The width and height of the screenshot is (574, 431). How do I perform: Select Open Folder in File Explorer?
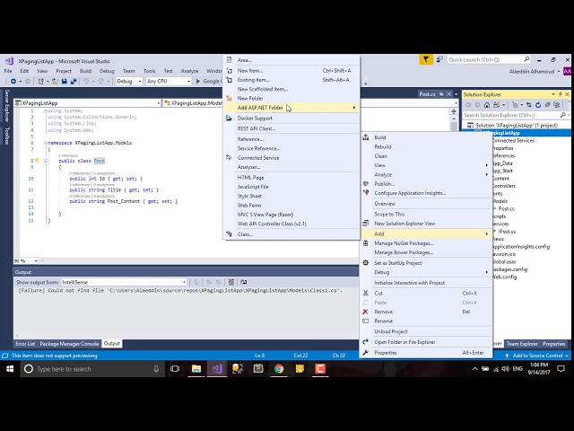click(x=426, y=342)
